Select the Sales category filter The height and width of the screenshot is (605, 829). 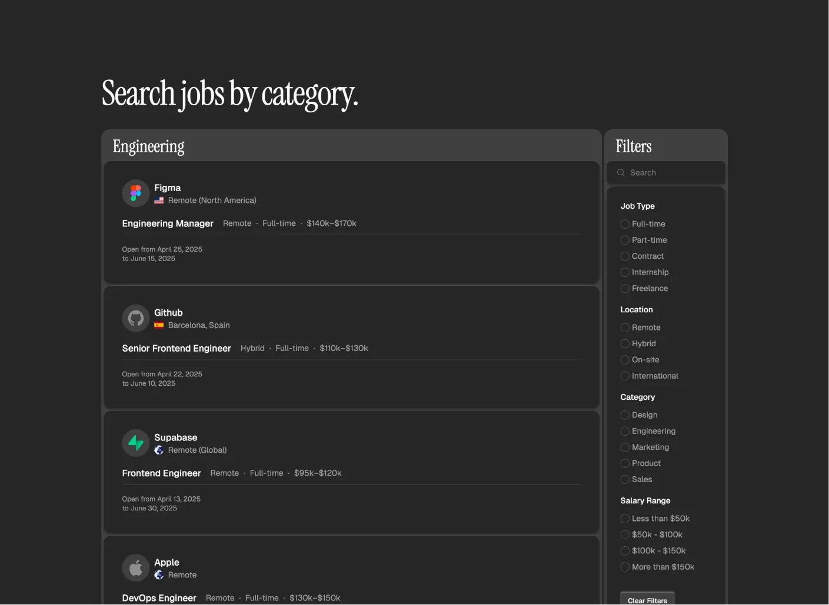pos(625,480)
